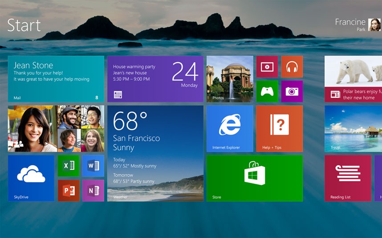This screenshot has width=382, height=238.
Task: Launch Internet Explorer tile
Action: click(x=230, y=128)
